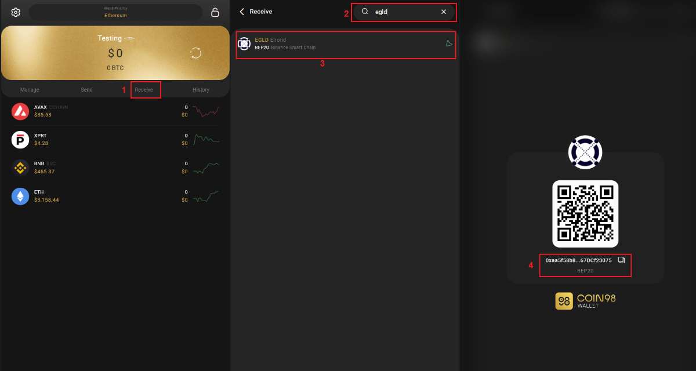Copy the BEP20 wallet address
The width and height of the screenshot is (696, 371).
tap(621, 260)
